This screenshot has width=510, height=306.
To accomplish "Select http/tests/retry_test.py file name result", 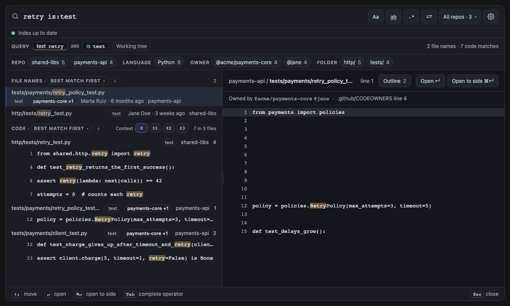I will pos(114,113).
